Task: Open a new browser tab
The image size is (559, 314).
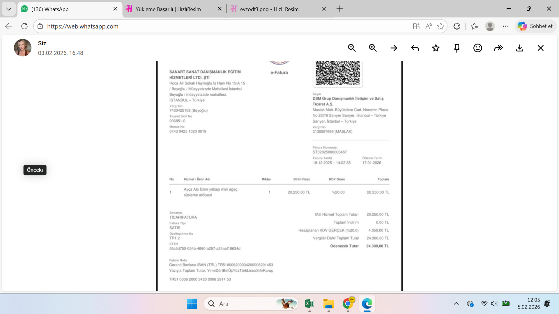Action: coord(340,9)
